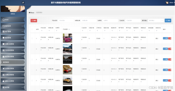Screen dimensions: 175x91
Task: Focus the 车辆分类 search field
Action: coord(89,21)
